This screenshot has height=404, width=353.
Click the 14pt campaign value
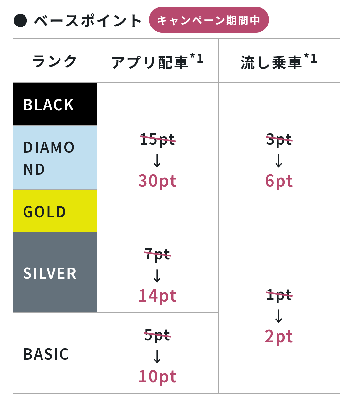click(x=157, y=296)
